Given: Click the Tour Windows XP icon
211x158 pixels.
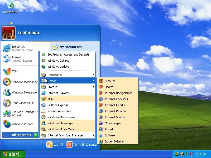Looking at the screenshot, I should click(x=7, y=103).
